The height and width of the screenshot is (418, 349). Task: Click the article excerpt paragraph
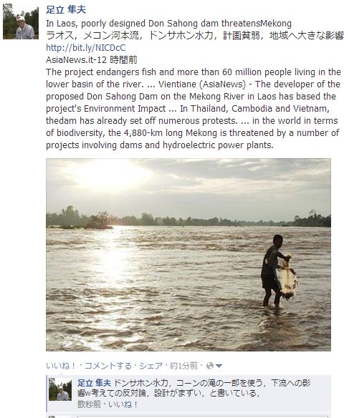click(193, 109)
